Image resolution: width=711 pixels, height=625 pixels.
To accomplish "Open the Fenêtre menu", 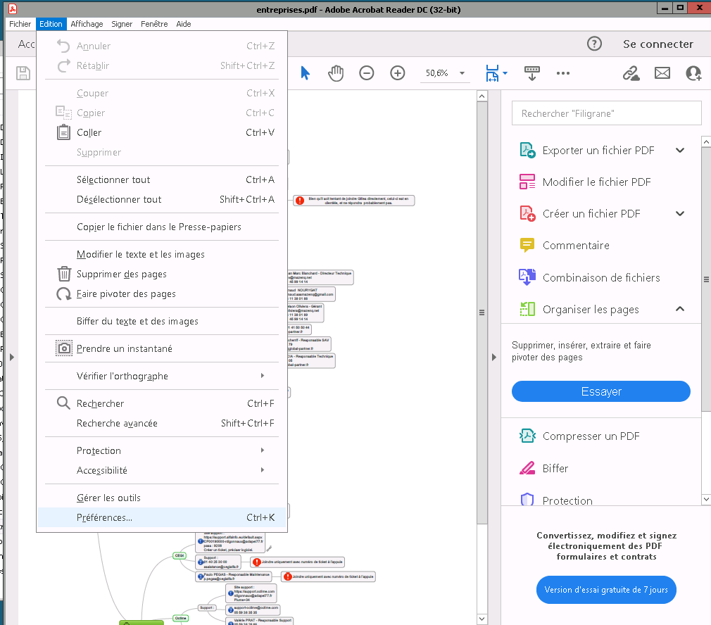I will tap(154, 24).
